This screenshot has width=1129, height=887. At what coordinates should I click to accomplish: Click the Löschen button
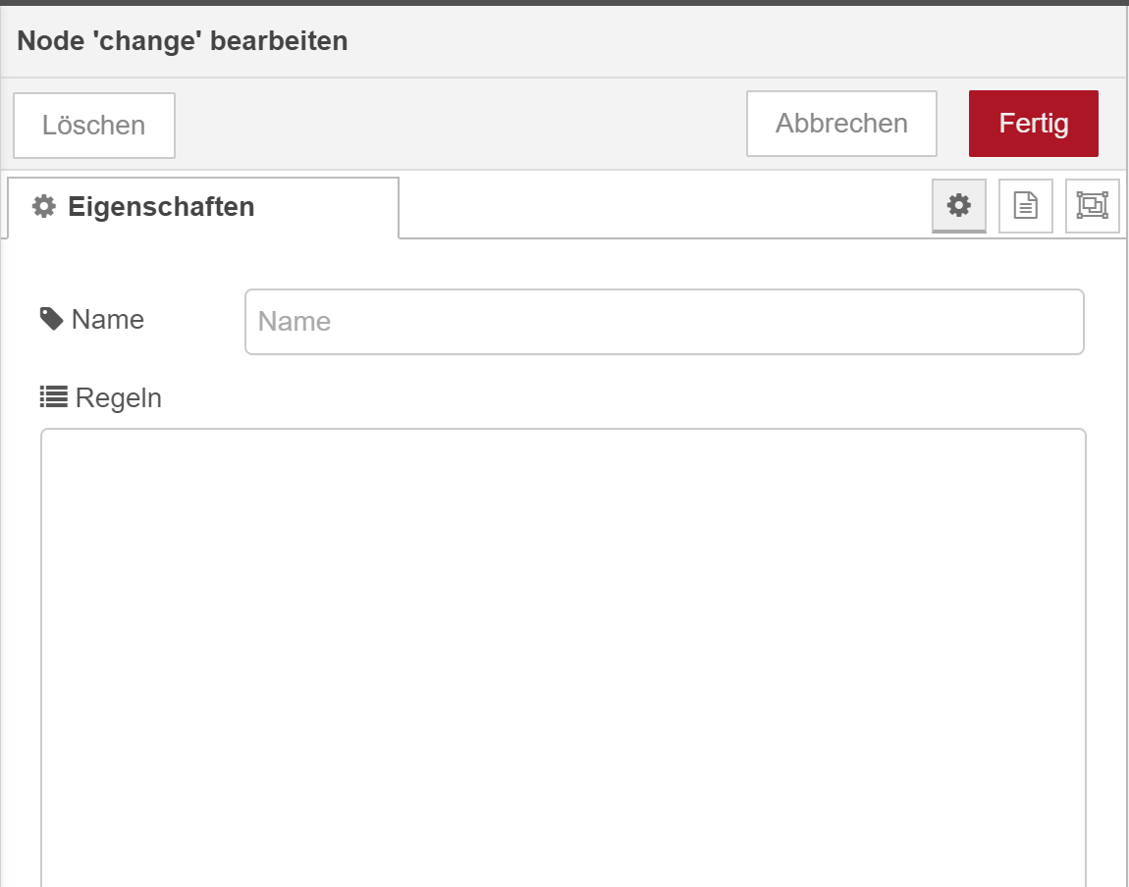tap(94, 126)
